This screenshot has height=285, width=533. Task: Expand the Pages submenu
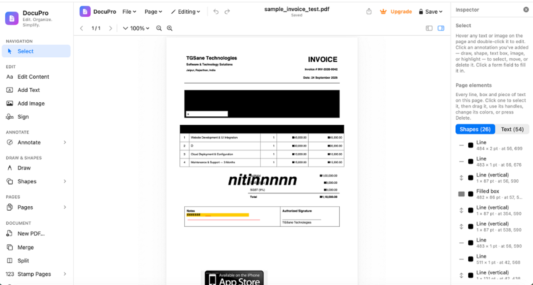(x=65, y=207)
